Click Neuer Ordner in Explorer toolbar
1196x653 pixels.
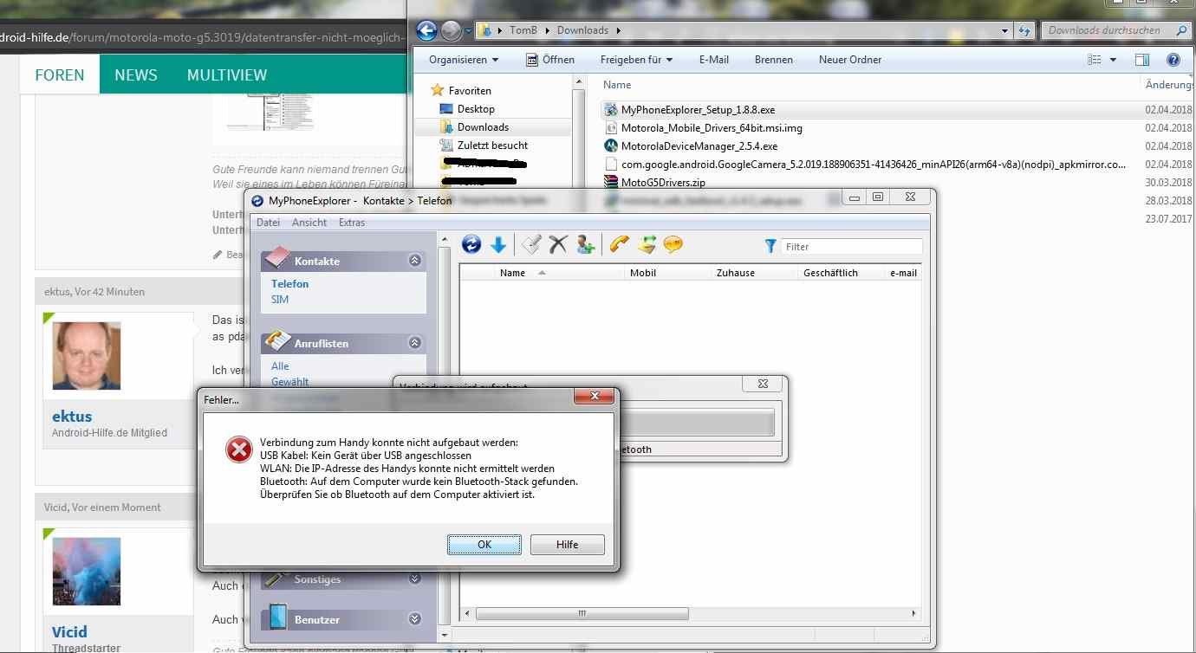pyautogui.click(x=850, y=60)
